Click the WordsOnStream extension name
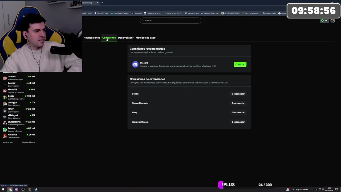 (140, 122)
